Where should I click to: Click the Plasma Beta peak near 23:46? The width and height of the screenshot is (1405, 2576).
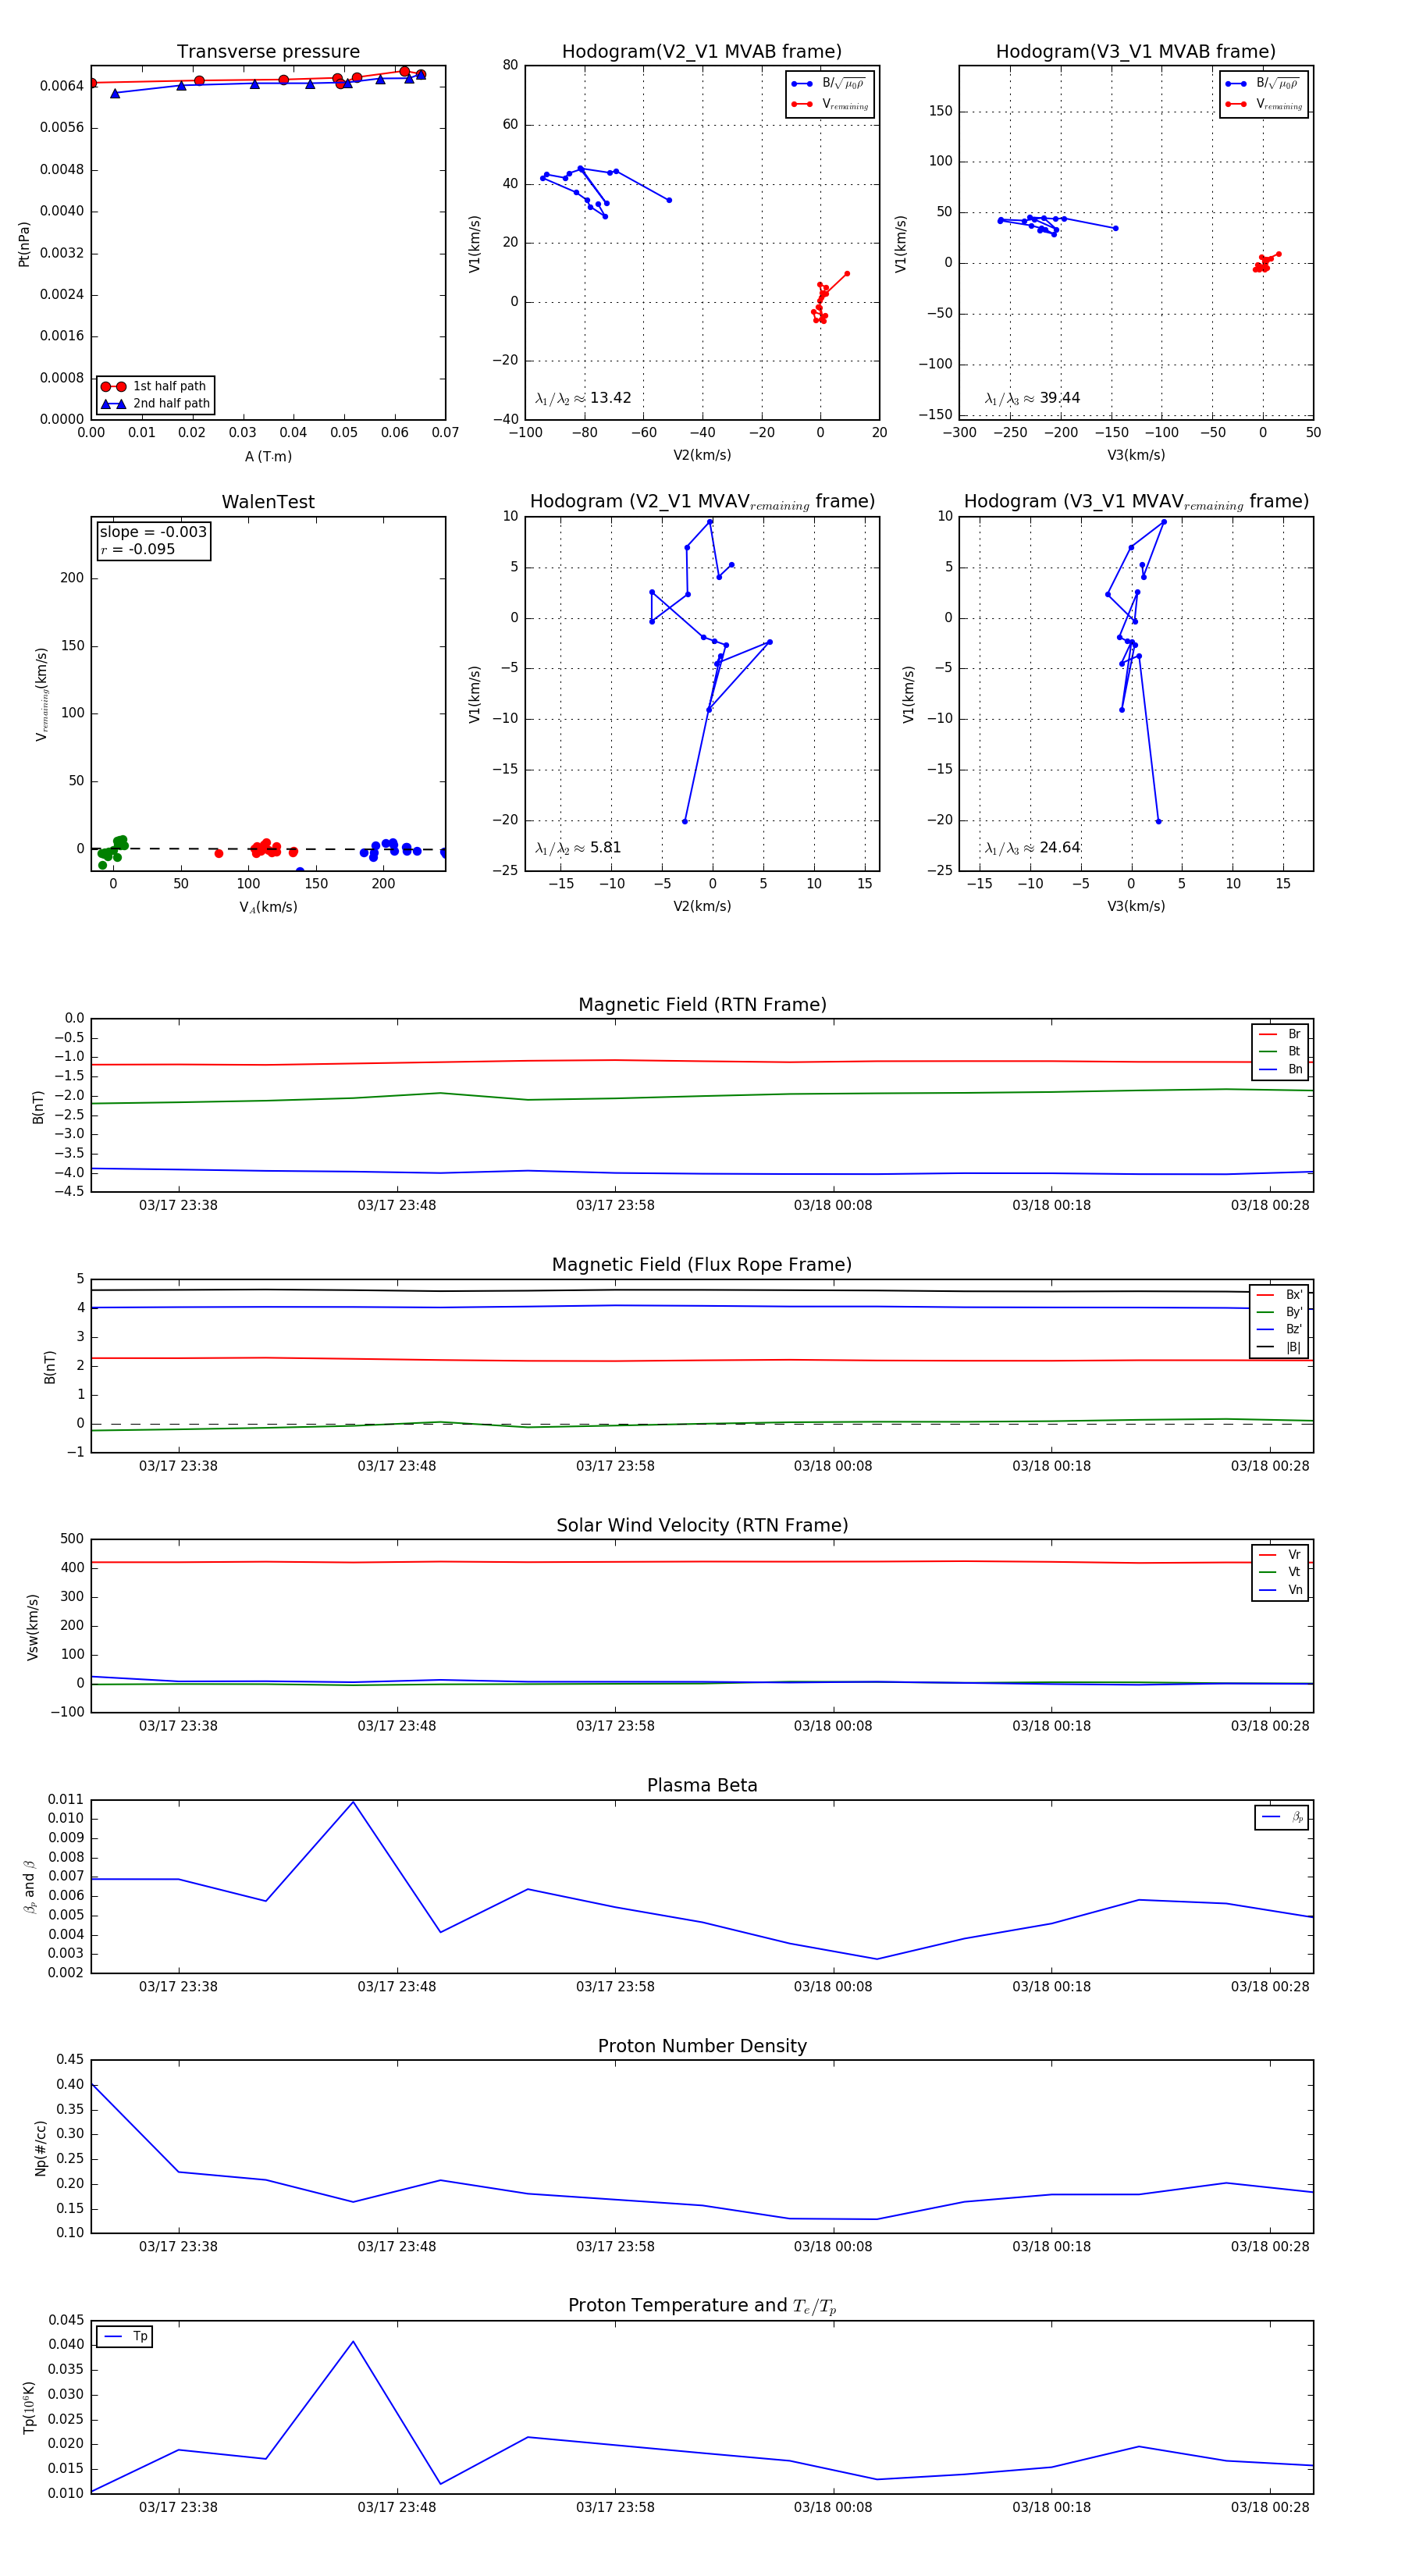[x=353, y=1802]
